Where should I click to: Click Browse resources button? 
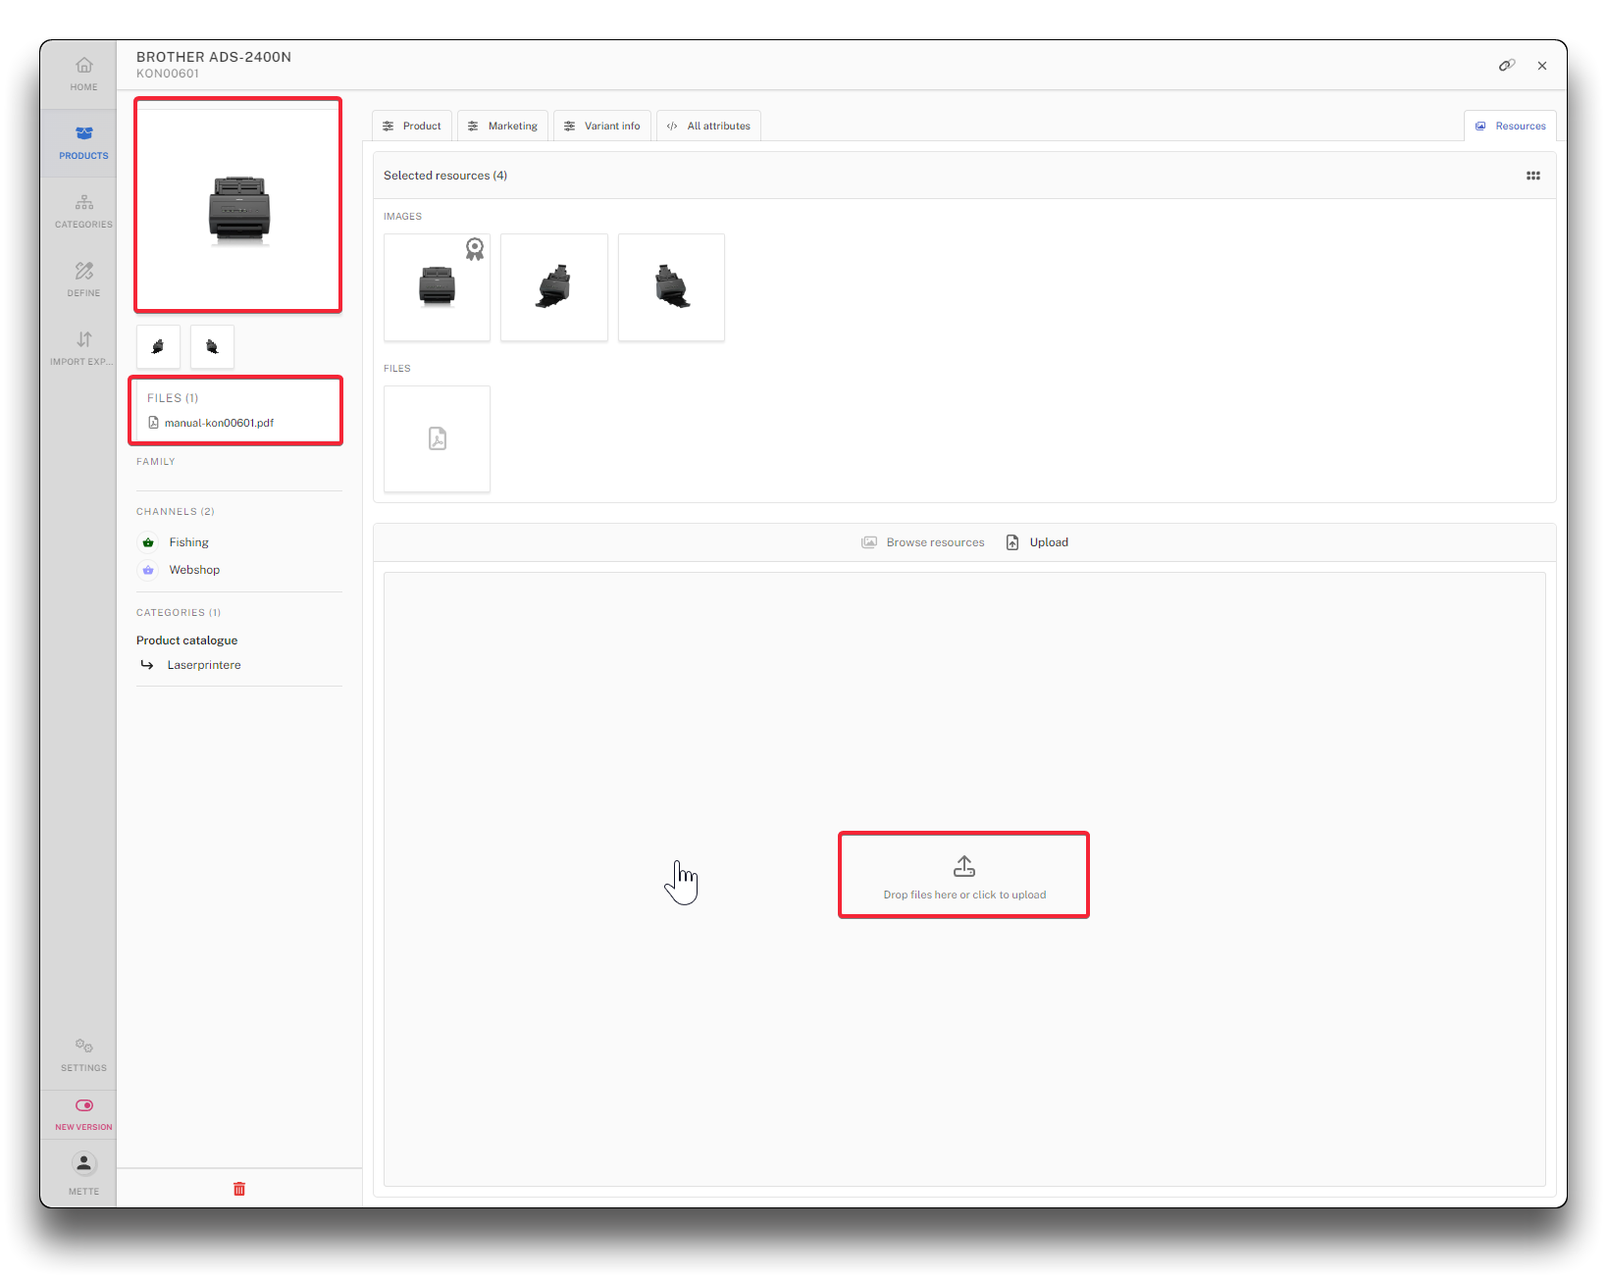923,542
